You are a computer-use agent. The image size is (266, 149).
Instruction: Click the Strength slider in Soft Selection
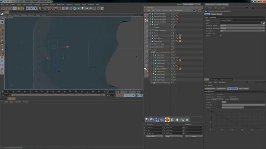point(243,105)
